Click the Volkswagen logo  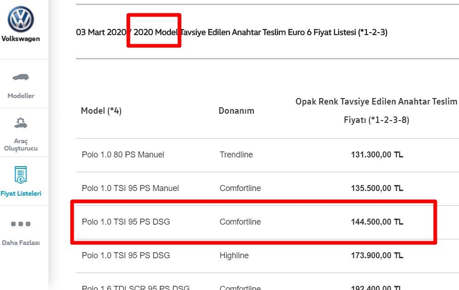20,19
